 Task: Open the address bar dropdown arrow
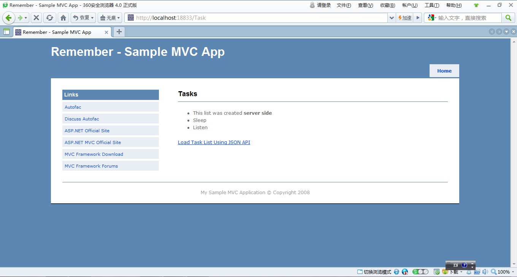392,17
